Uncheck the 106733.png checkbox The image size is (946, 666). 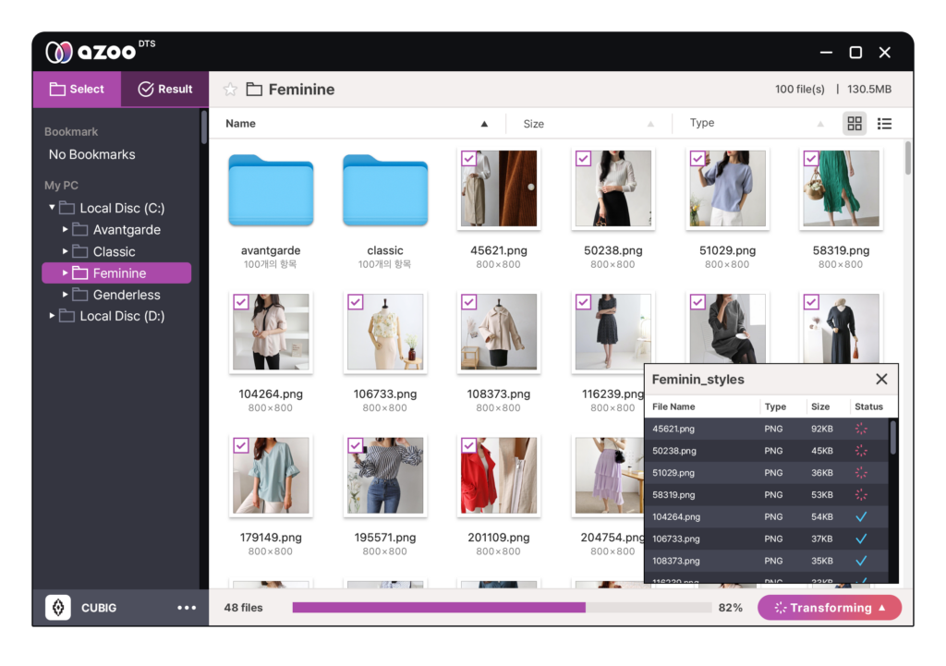[356, 302]
